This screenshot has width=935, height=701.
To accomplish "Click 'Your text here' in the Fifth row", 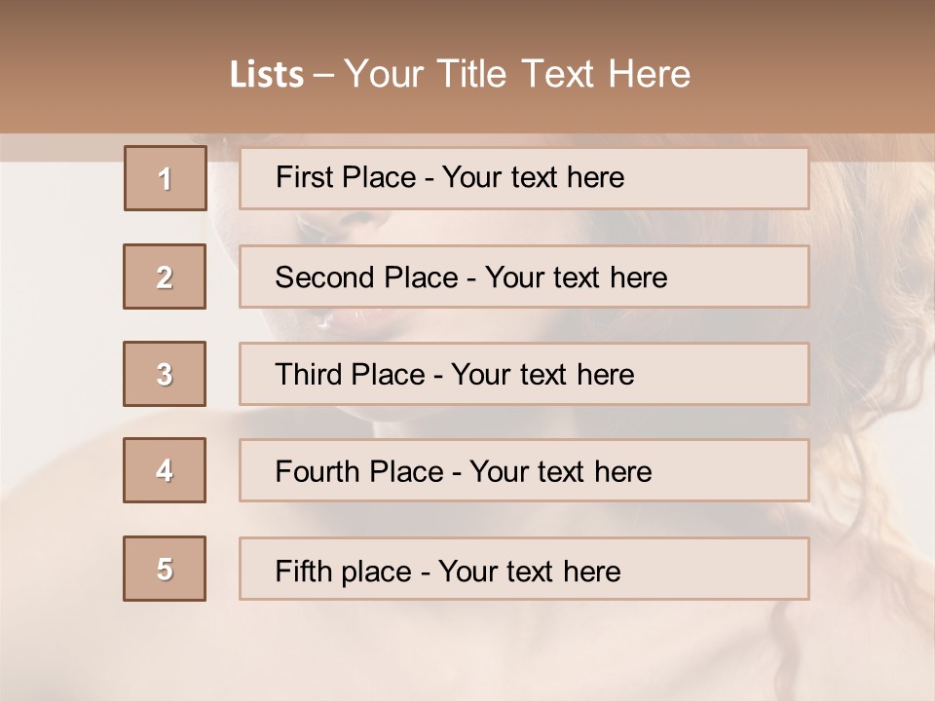I will tap(530, 571).
